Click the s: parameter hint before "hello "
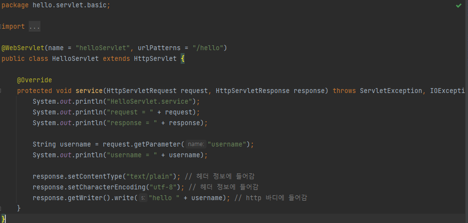The width and height of the screenshot is (468, 223). pyautogui.click(x=143, y=198)
